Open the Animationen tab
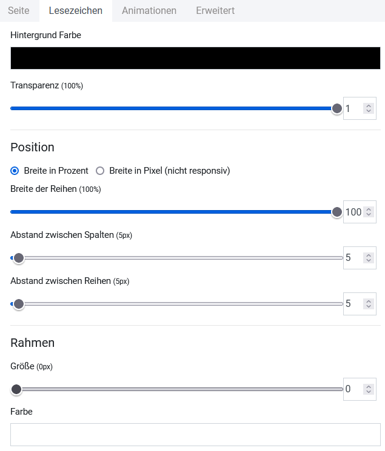This screenshot has height=451, width=385. pyautogui.click(x=149, y=11)
